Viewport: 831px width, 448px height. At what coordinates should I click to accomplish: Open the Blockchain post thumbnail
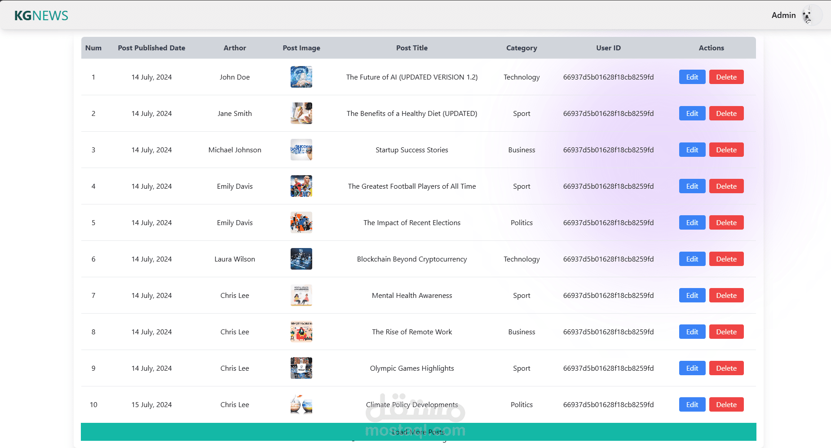(x=301, y=259)
